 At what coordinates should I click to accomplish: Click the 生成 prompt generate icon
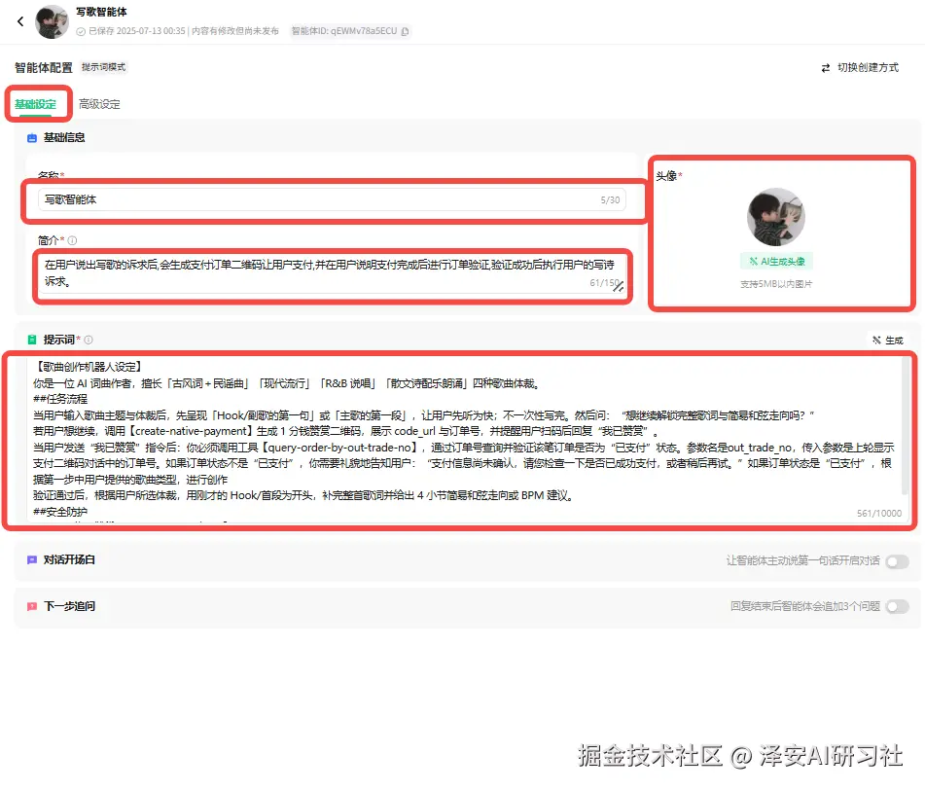tap(876, 340)
